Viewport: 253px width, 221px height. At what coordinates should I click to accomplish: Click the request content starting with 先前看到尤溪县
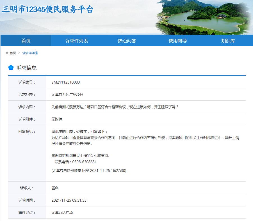point(115,107)
